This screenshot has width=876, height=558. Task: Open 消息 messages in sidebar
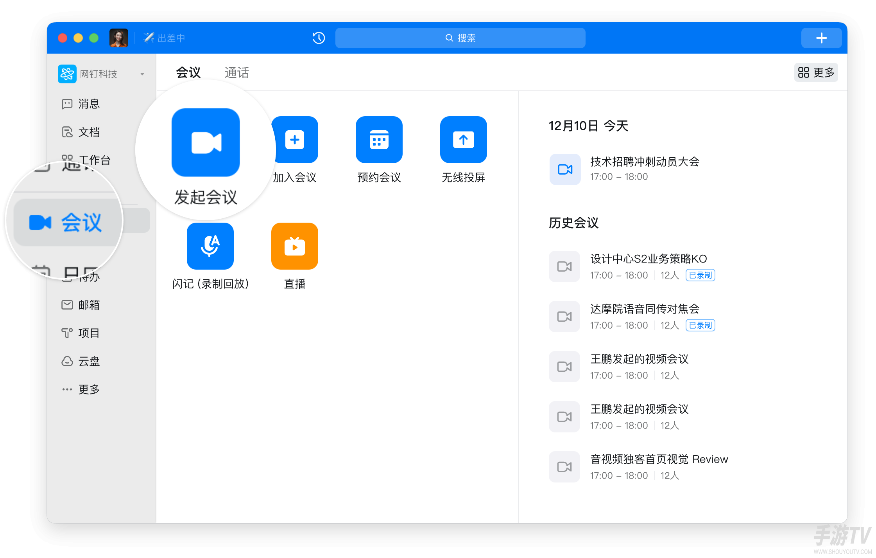(81, 104)
